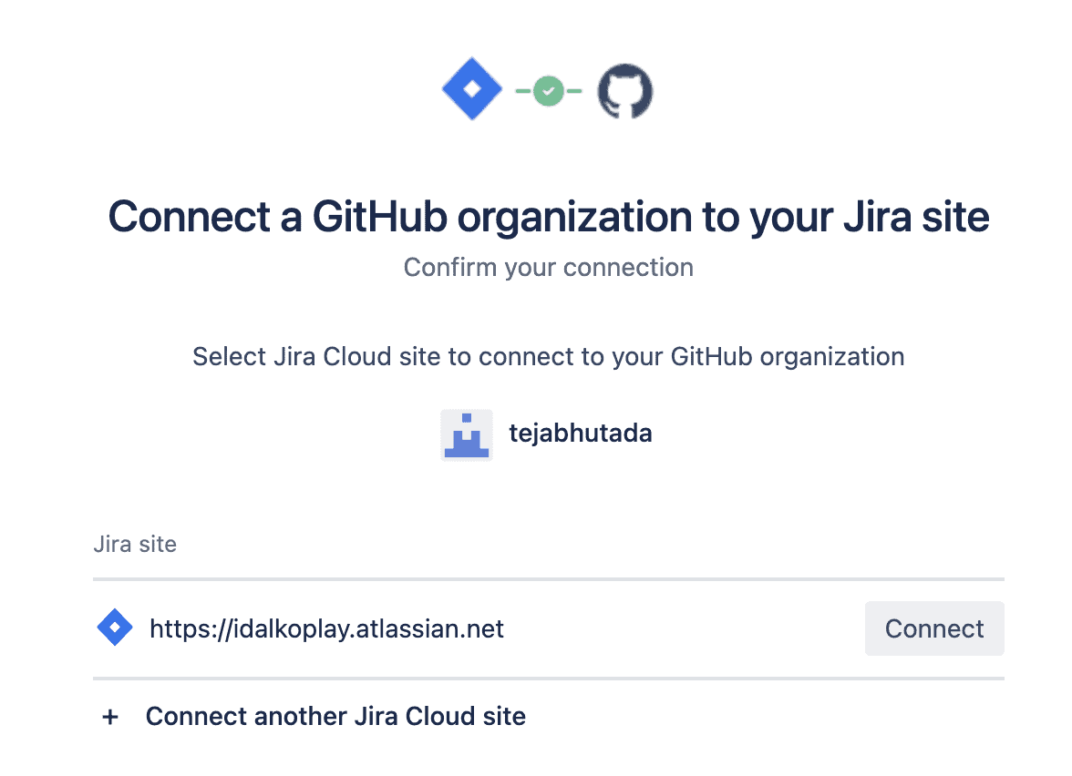Click the page heading about connecting GitHub

548,217
